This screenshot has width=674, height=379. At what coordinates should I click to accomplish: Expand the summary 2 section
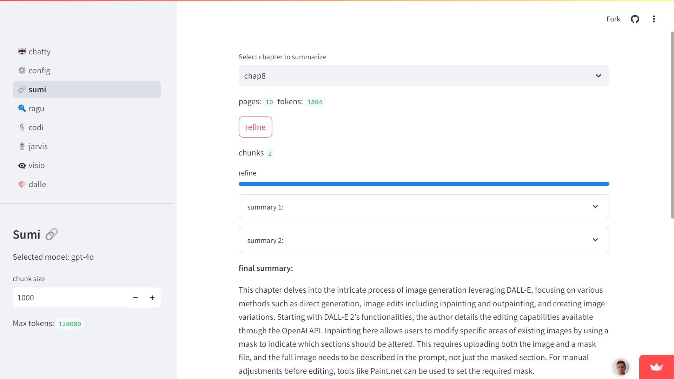coord(424,240)
